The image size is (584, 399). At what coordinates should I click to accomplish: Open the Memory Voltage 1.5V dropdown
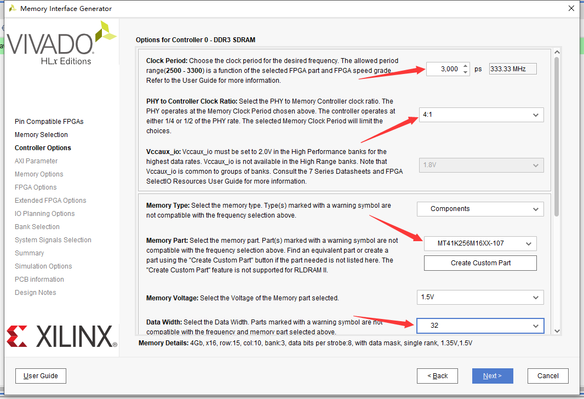[480, 297]
